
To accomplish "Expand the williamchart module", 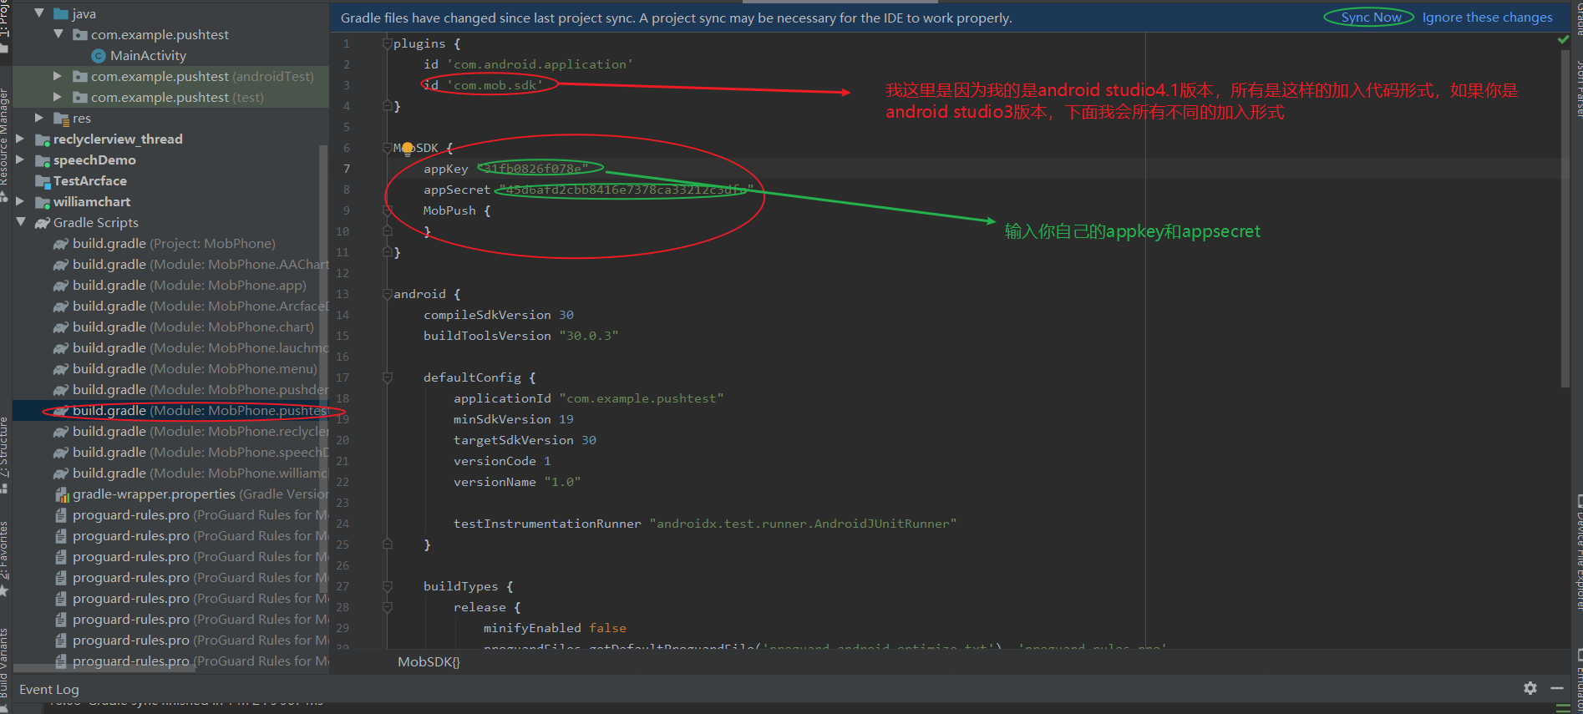I will coord(20,201).
